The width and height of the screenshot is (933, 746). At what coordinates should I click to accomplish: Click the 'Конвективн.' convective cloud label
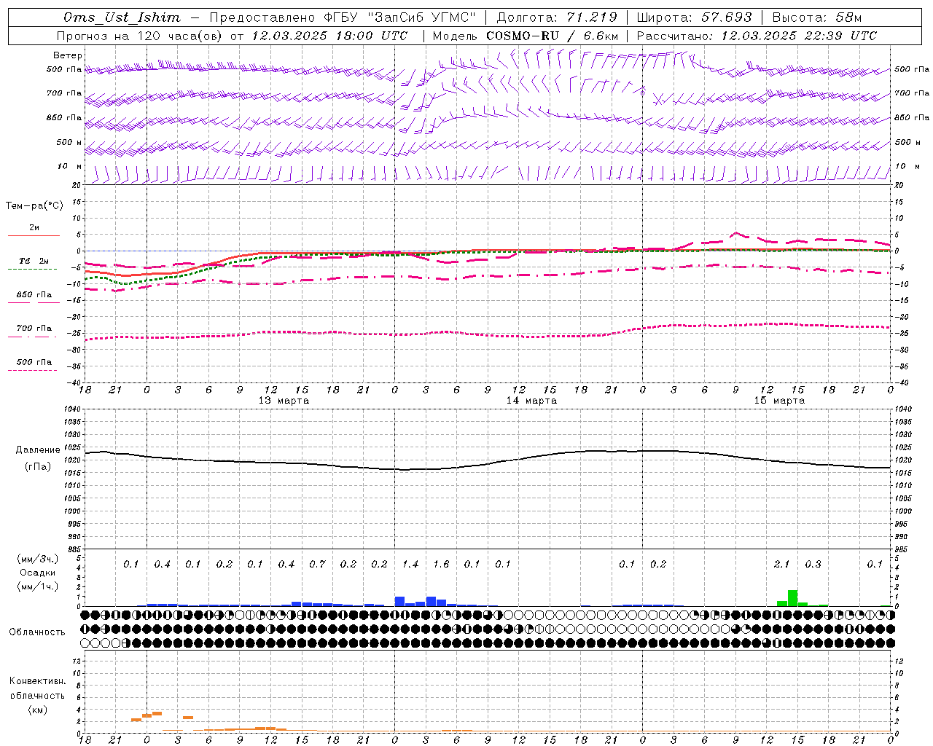click(38, 681)
